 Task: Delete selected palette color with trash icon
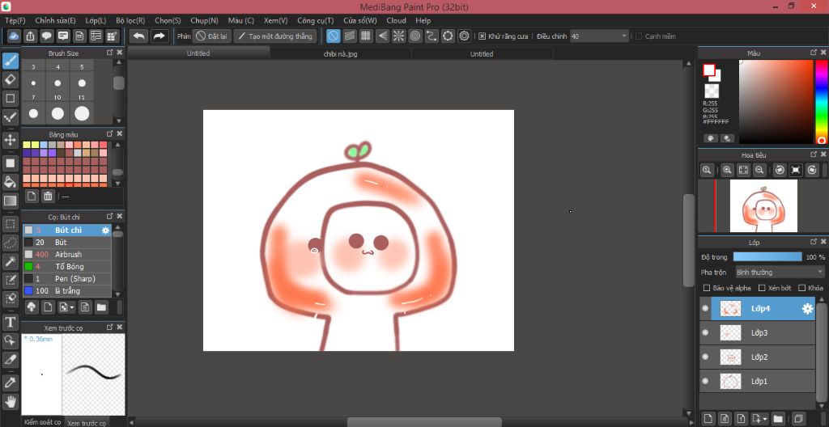[x=48, y=196]
